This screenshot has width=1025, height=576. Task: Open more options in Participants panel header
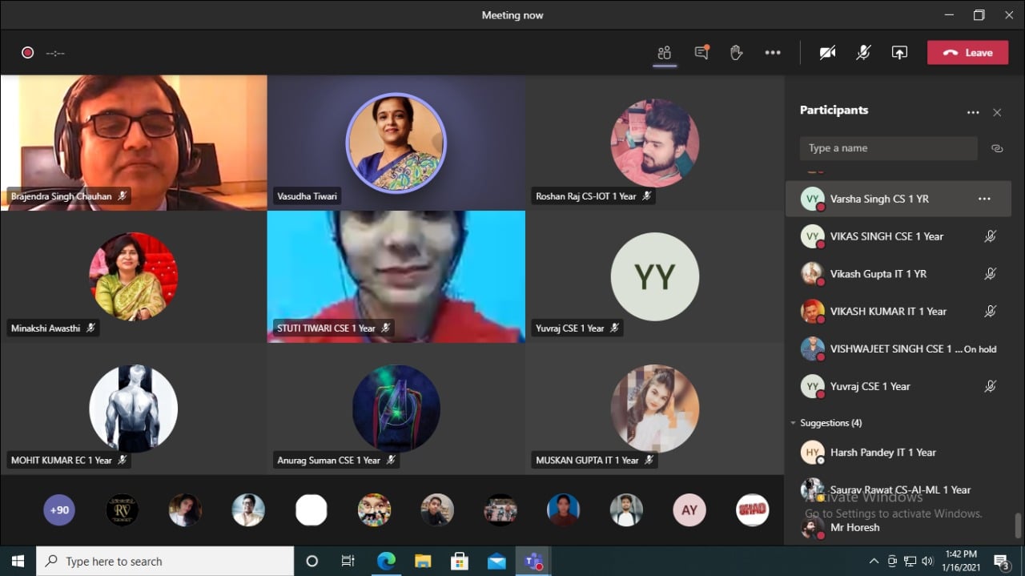[973, 113]
